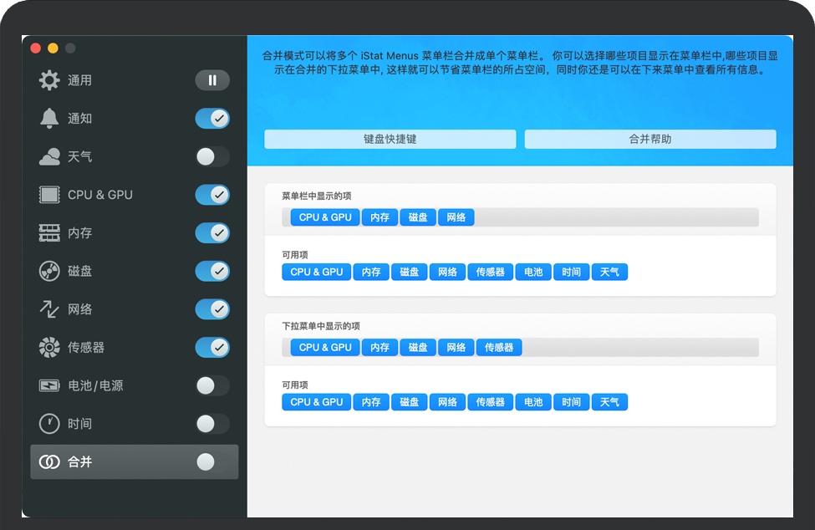The width and height of the screenshot is (815, 530).
Task: Click the clock icon beside 时间
Action: coord(49,424)
